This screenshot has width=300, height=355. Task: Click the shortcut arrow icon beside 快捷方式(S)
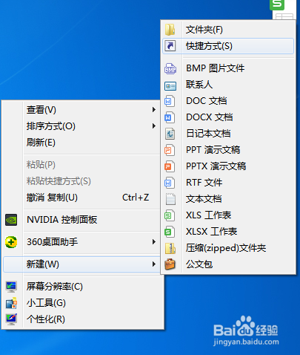170,46
